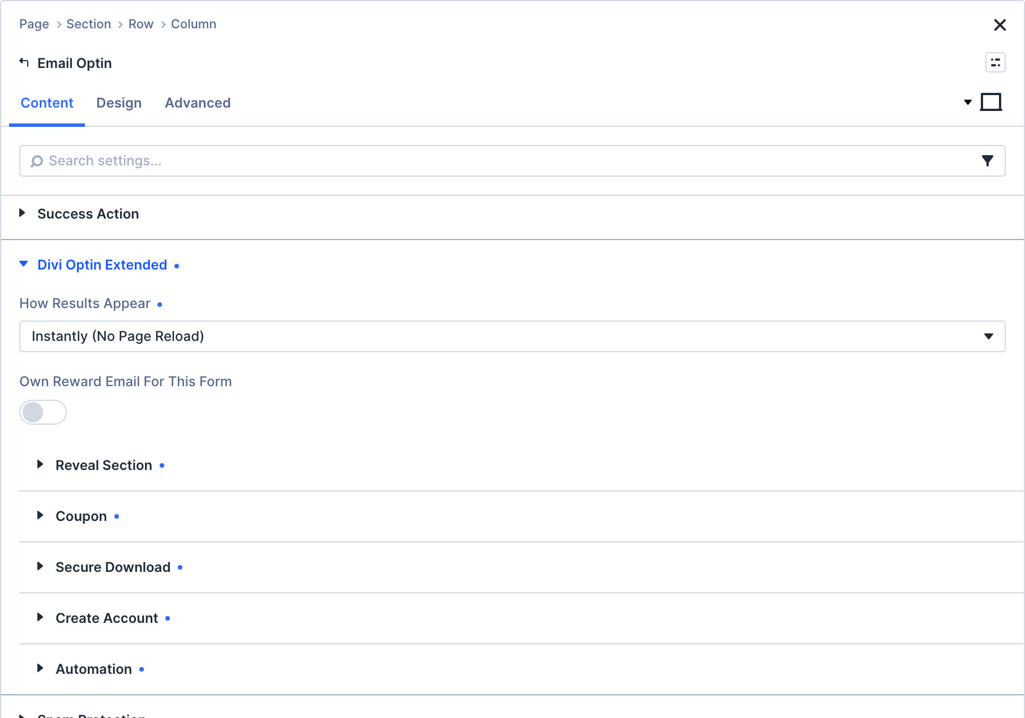Click the magnifier icon in search field
This screenshot has height=718, width=1025.
point(37,161)
